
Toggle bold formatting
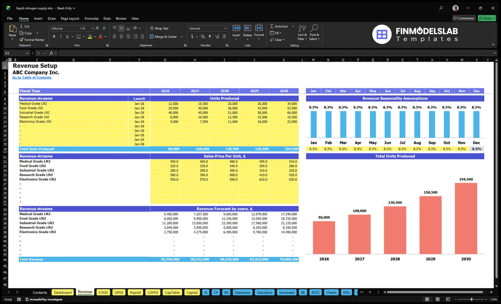coord(54,37)
